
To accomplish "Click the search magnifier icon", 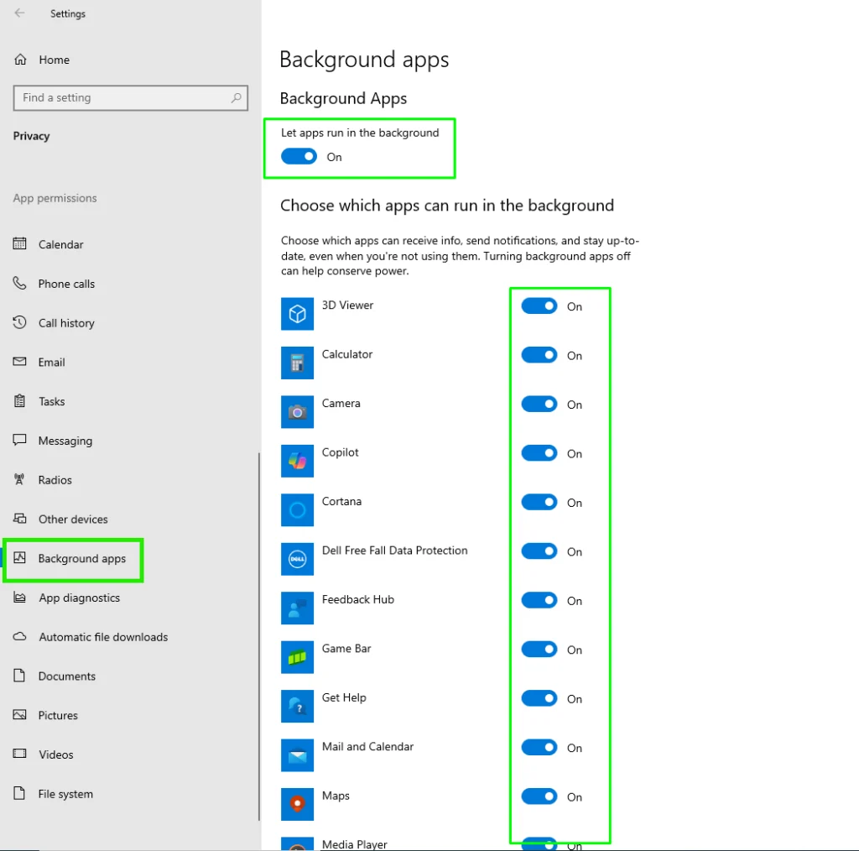I will pyautogui.click(x=236, y=97).
